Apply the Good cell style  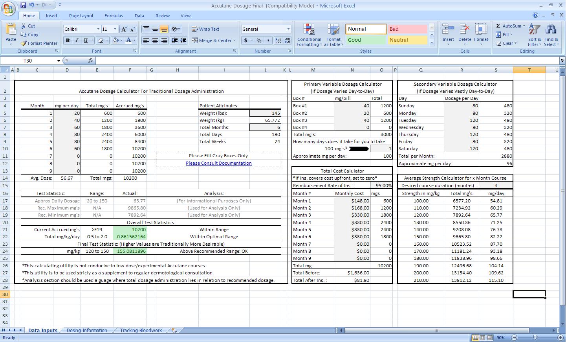tap(366, 40)
